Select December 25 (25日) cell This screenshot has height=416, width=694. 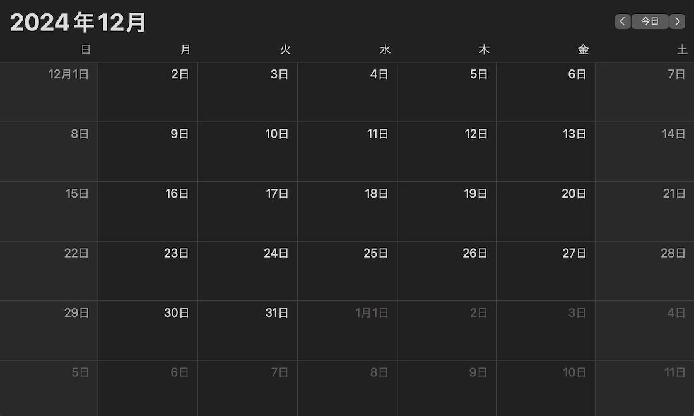pos(348,271)
